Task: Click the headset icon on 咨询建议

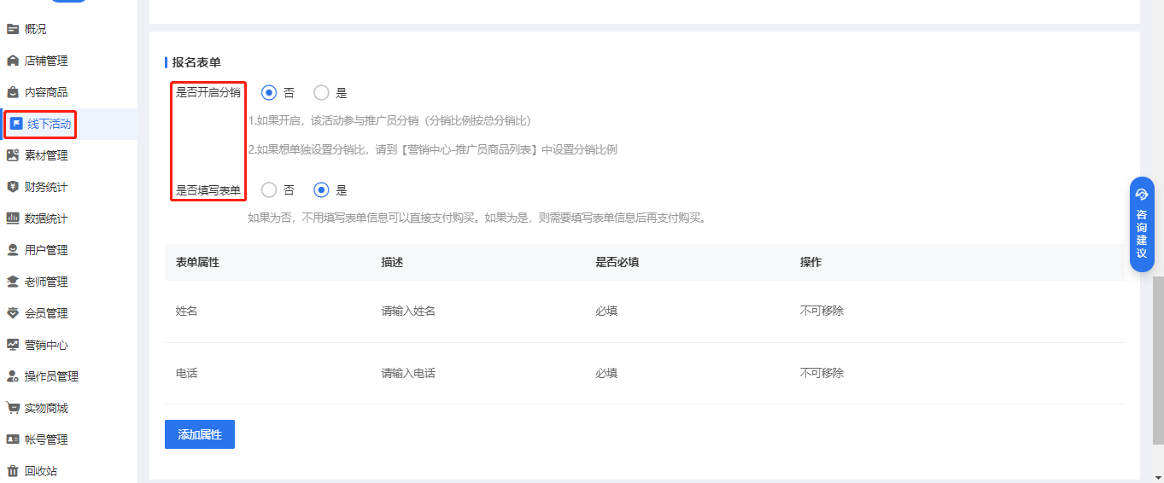Action: coord(1142,194)
